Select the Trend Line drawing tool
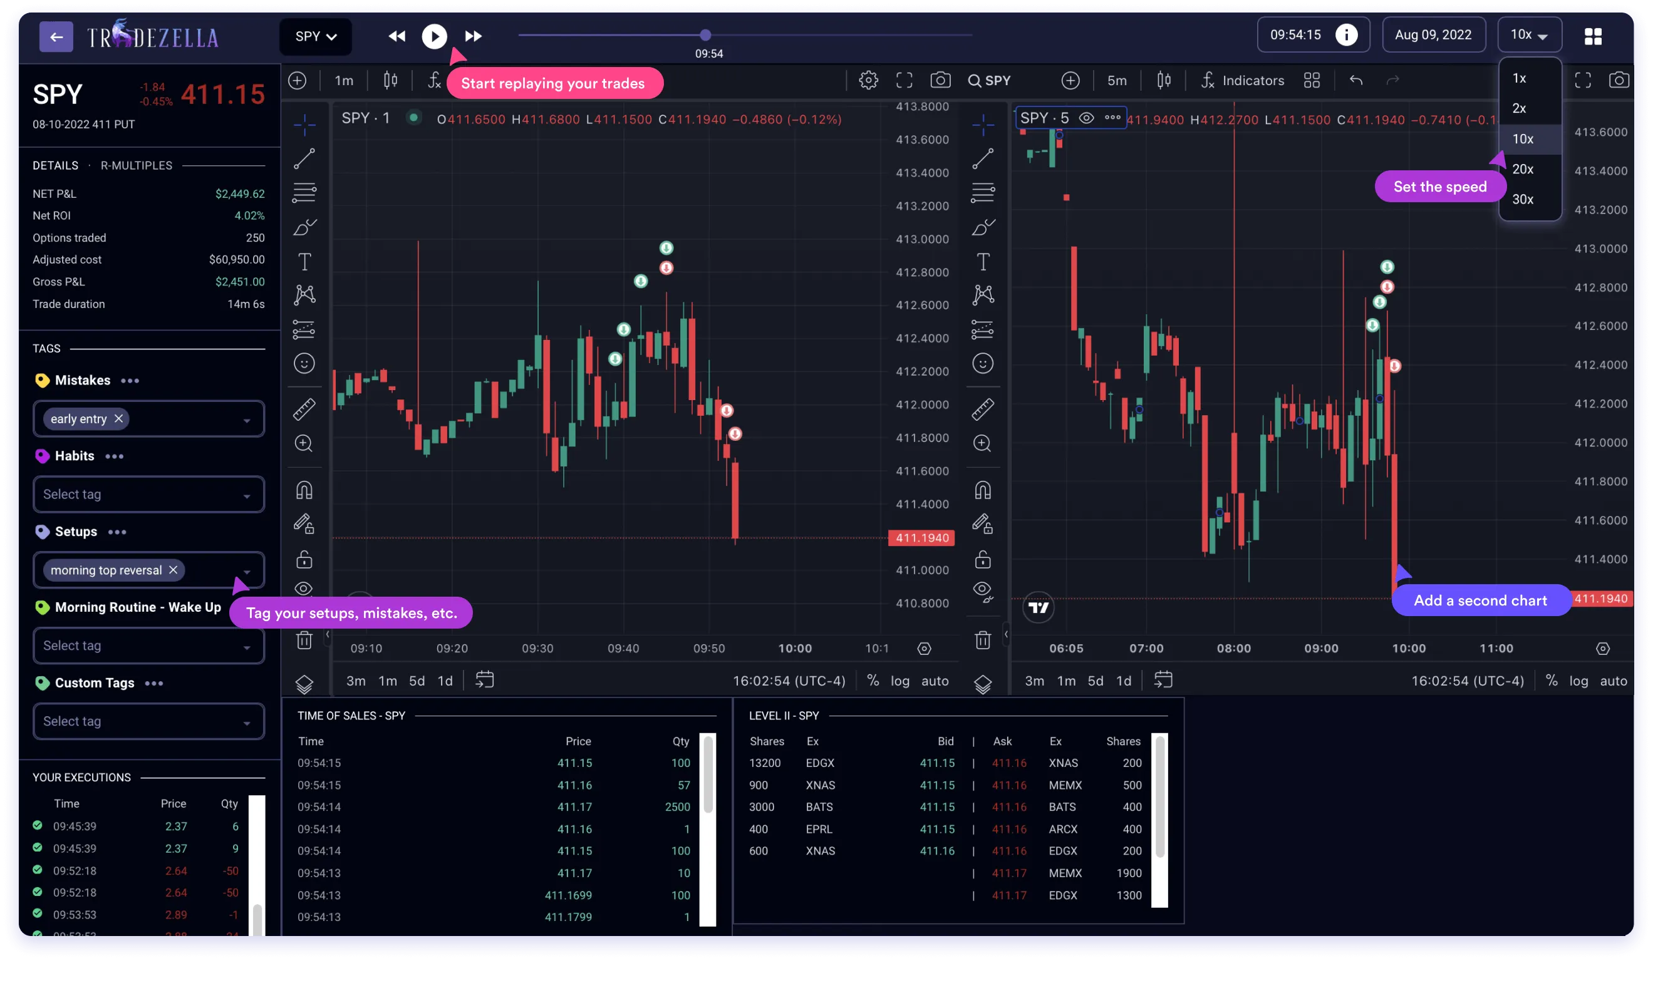This screenshot has width=1653, height=993. (304, 158)
